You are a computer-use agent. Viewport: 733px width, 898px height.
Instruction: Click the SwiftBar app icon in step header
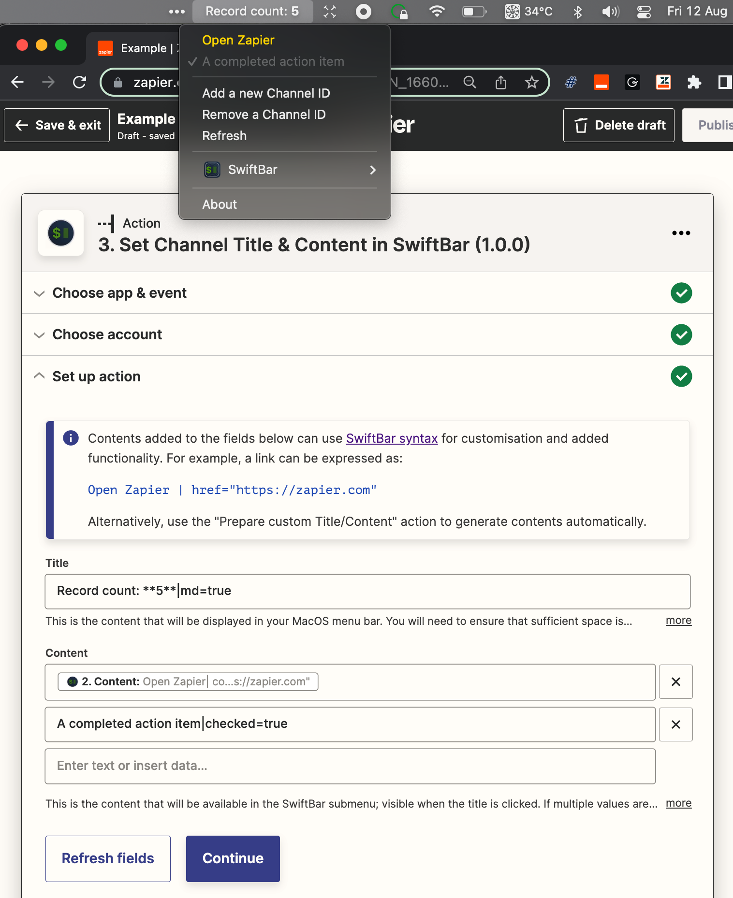[x=61, y=233]
